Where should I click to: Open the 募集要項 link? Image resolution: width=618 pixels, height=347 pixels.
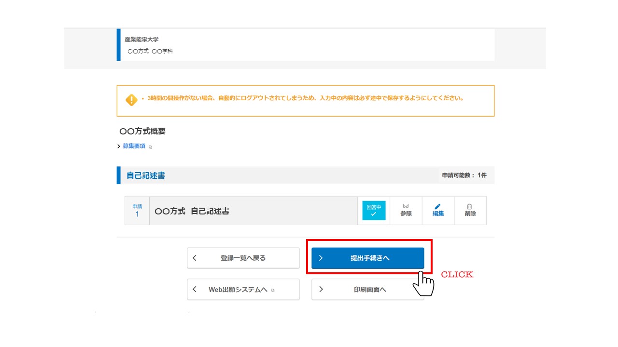tap(134, 146)
